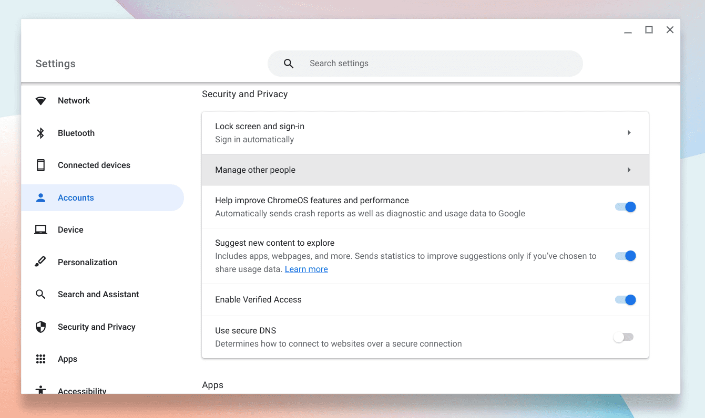Open the Bluetooth settings section
This screenshot has width=705, height=418.
coord(103,133)
